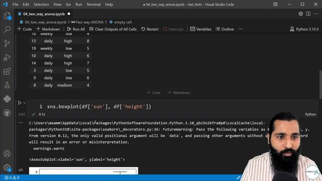The width and height of the screenshot is (322, 181).
Task: Open cell output more actions ellipsis
Action: point(21,123)
